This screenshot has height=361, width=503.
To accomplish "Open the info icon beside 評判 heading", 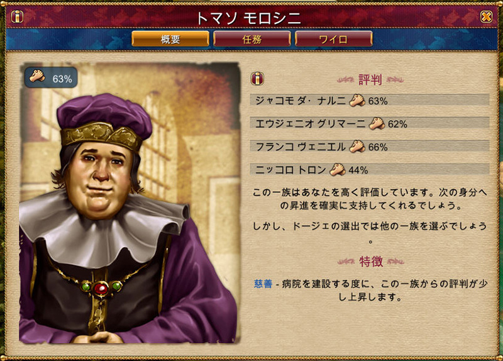I will [x=257, y=78].
